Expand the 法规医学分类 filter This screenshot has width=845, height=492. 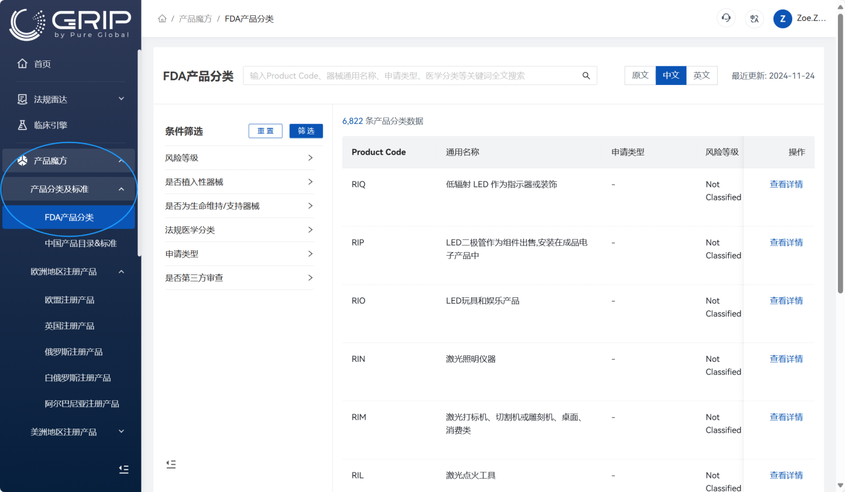(x=239, y=230)
